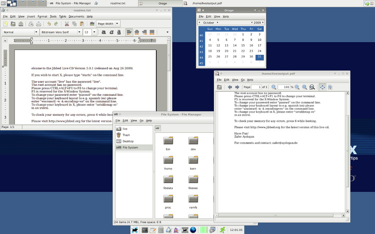The image size is (375, 234).
Task: Open Table menu in word processor
Action: click(62, 16)
